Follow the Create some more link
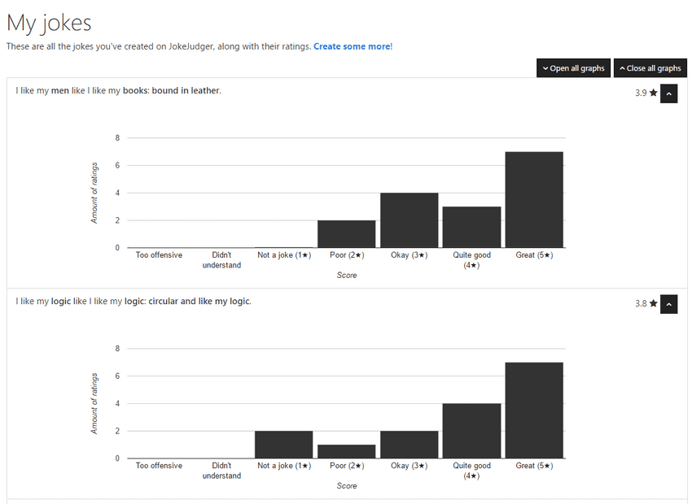This screenshot has width=692, height=504. (352, 46)
